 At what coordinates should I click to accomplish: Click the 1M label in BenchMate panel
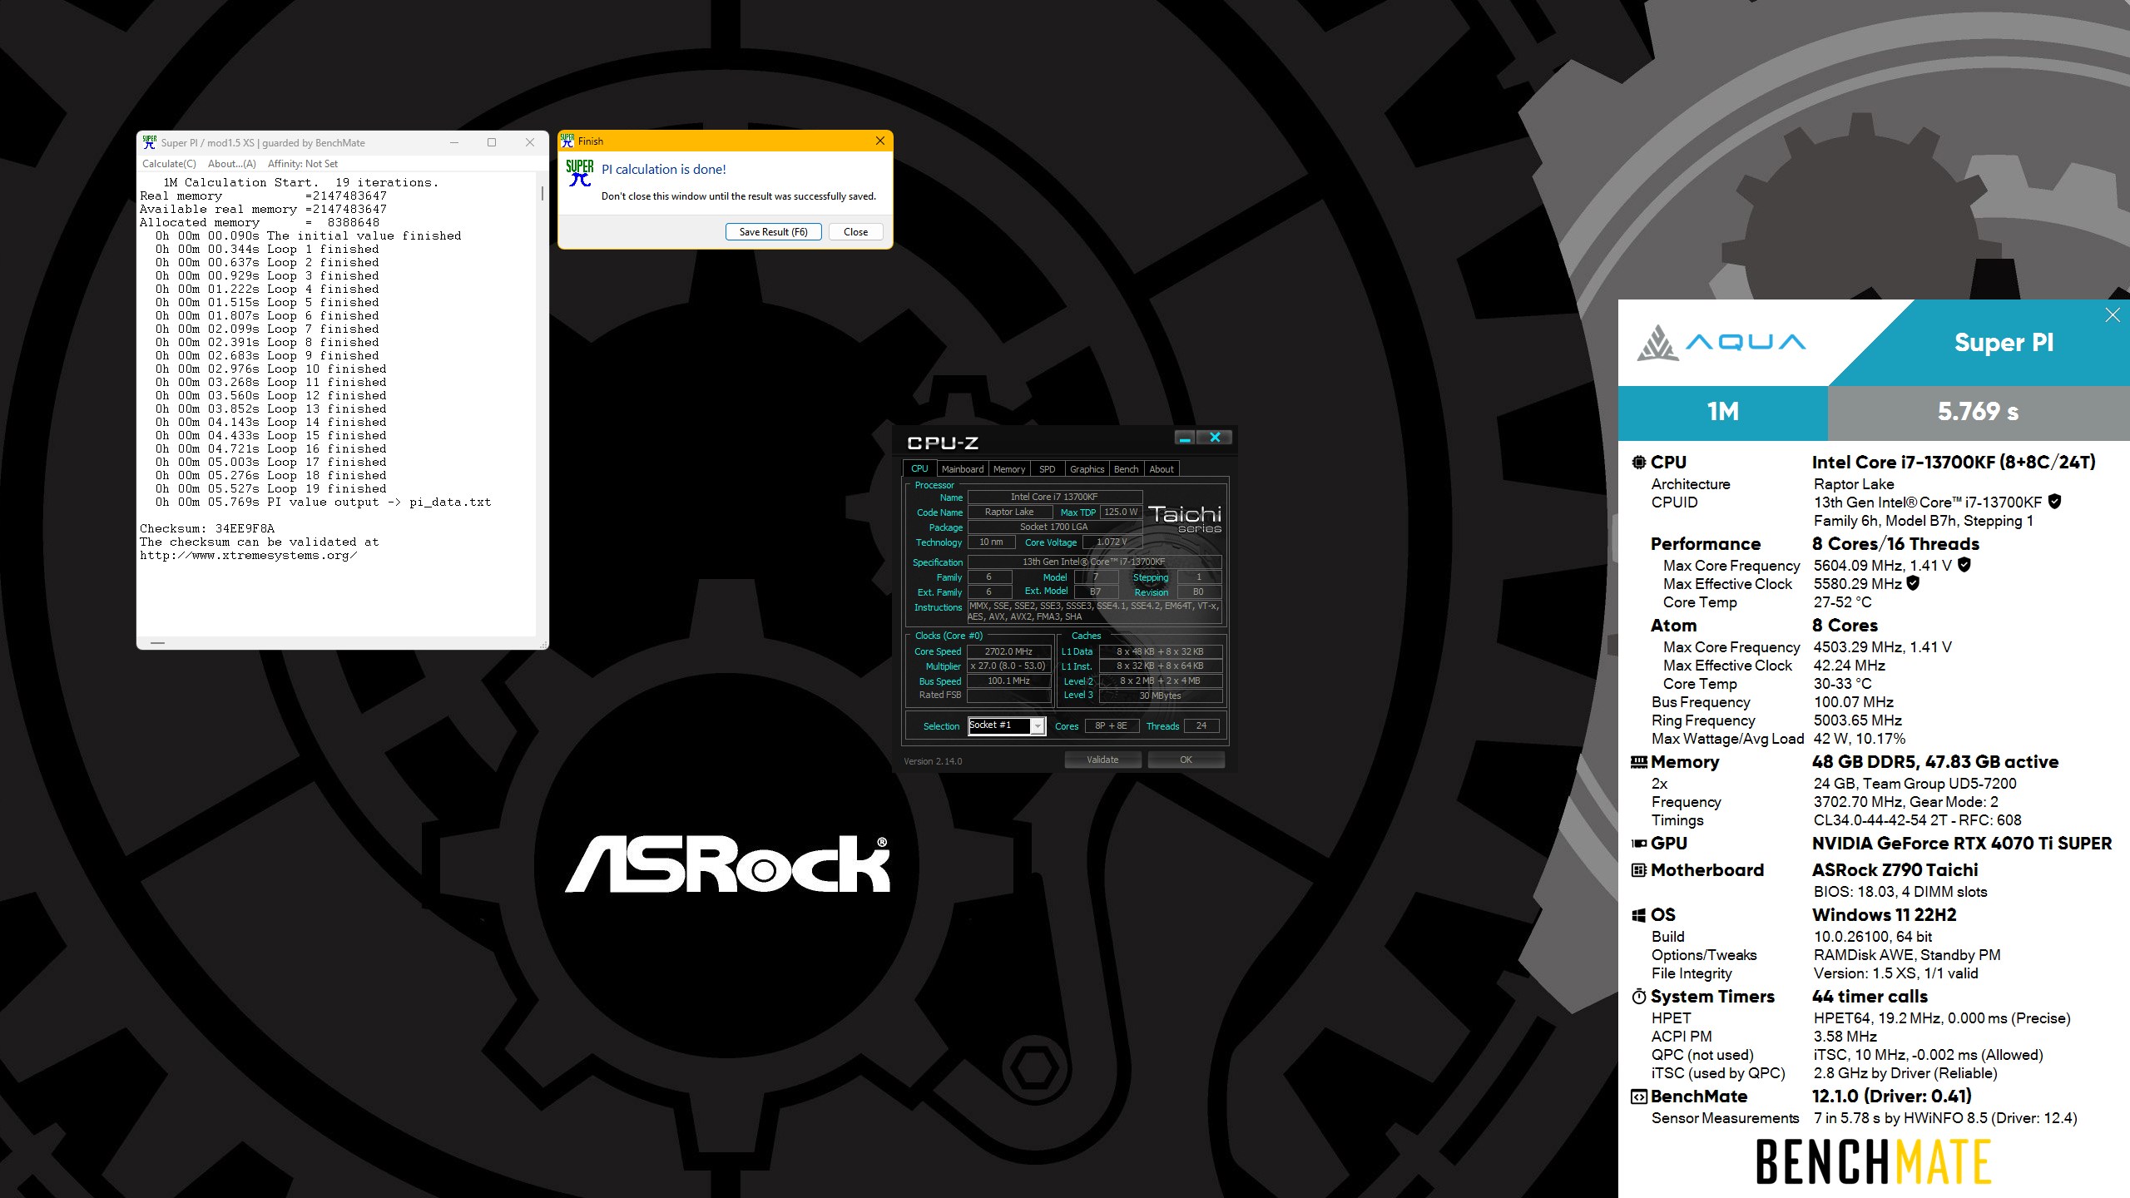click(x=1722, y=412)
